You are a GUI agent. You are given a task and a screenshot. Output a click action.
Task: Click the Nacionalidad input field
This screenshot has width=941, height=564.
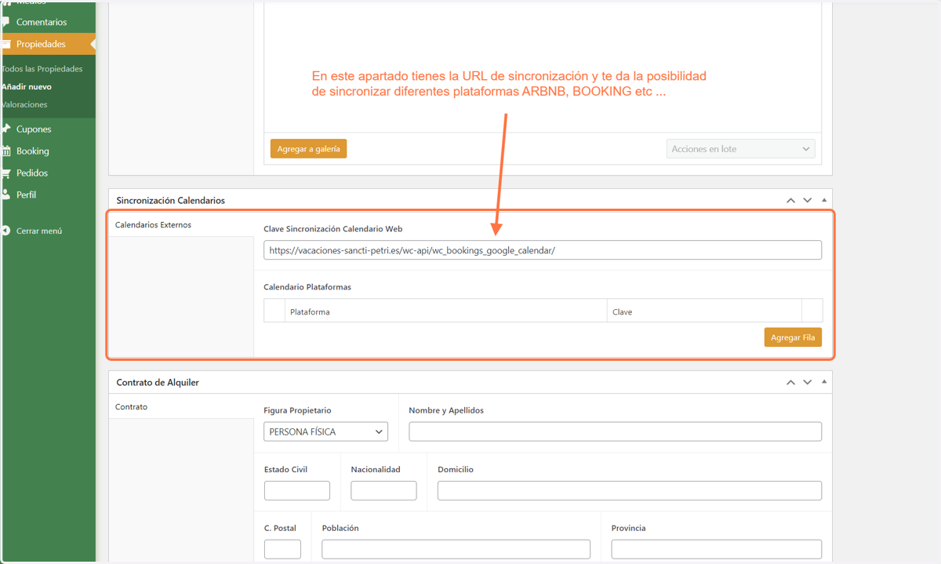[x=383, y=491]
